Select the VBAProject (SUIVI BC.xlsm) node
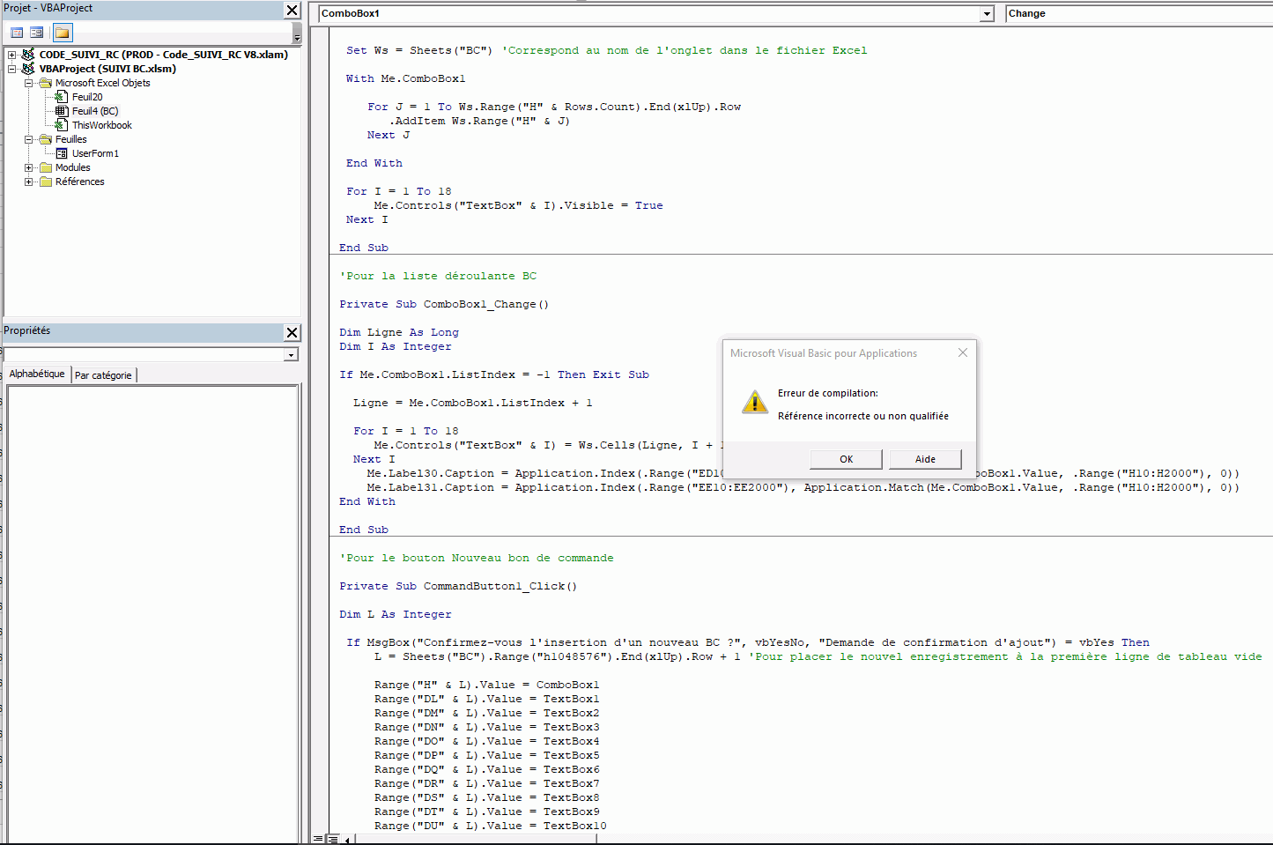The width and height of the screenshot is (1273, 845). [x=107, y=69]
